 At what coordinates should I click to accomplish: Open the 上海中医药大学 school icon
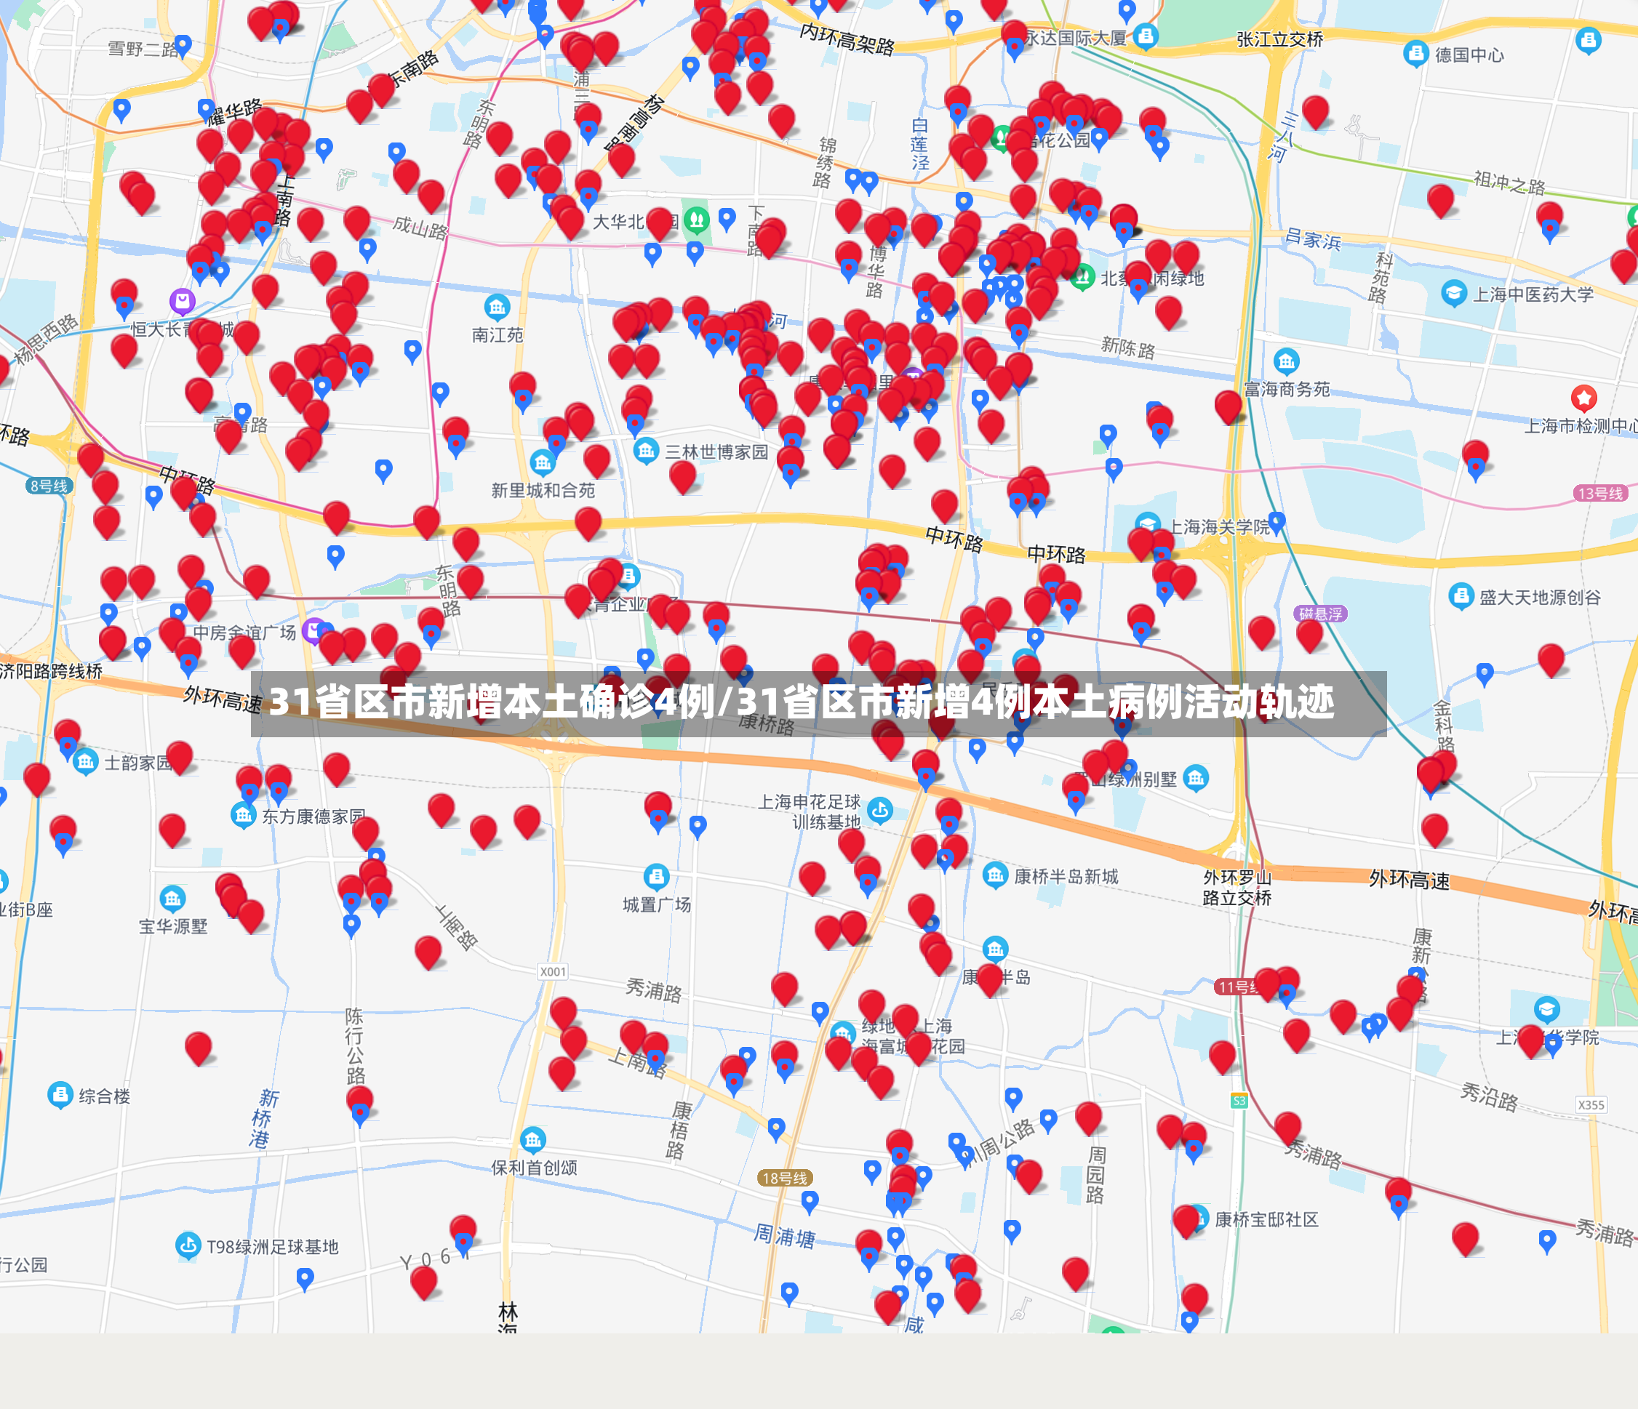pos(1453,293)
